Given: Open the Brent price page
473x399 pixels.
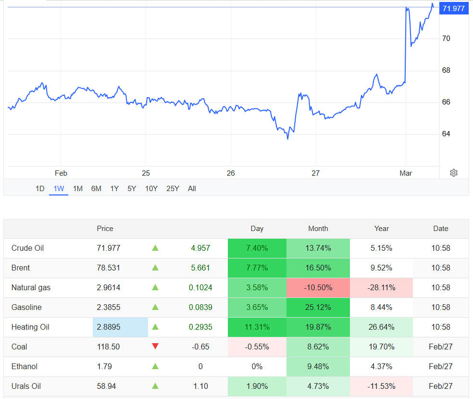Looking at the screenshot, I should coord(21,268).
